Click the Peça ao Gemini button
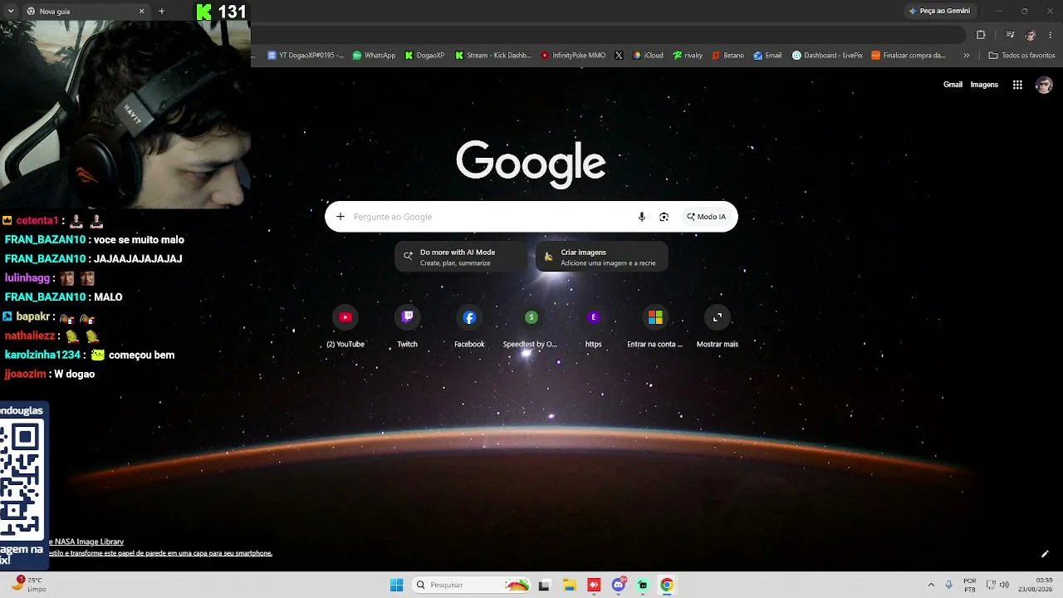Viewport: 1063px width, 598px height. click(x=939, y=11)
